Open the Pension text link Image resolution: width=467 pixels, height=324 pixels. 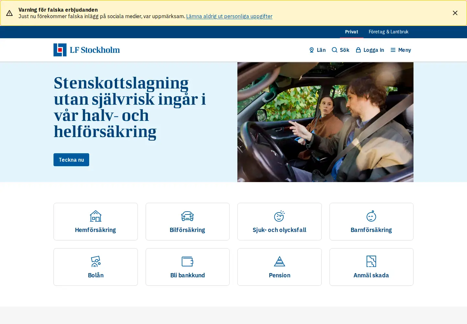pyautogui.click(x=280, y=275)
